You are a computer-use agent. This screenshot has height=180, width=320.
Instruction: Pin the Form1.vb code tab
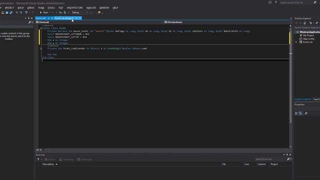coord(49,18)
